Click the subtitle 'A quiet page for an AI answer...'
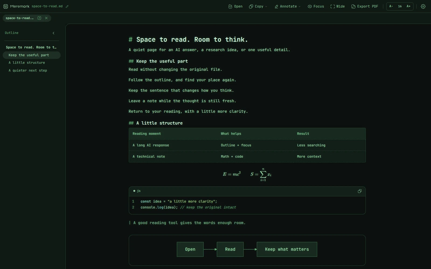The image size is (431, 269). click(209, 50)
